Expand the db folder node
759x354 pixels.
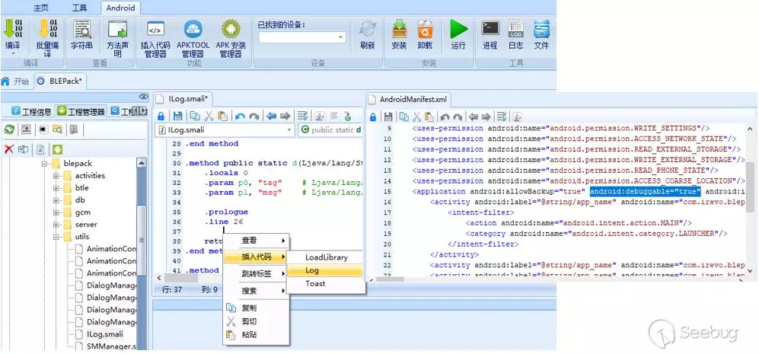56,200
